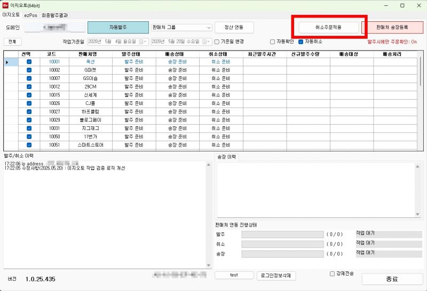Toggle the checkbox for 29CM row 10012
This screenshot has height=291, width=427.
[29, 87]
